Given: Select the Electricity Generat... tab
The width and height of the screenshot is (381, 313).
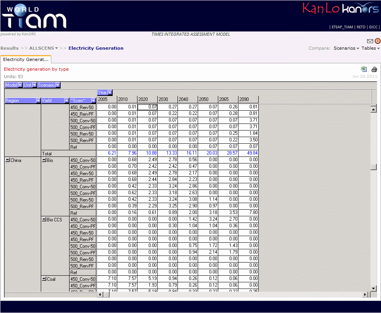Looking at the screenshot, I should (26, 59).
